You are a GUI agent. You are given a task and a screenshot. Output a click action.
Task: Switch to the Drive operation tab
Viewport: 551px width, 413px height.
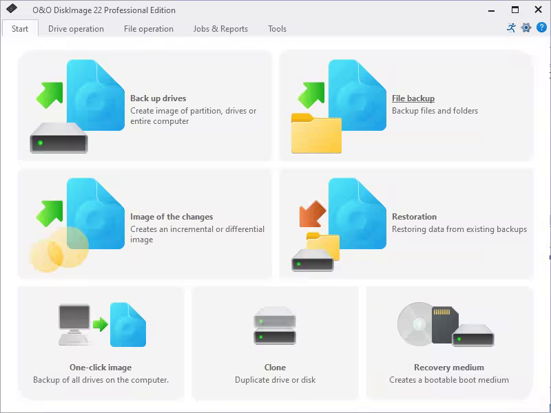tap(76, 29)
